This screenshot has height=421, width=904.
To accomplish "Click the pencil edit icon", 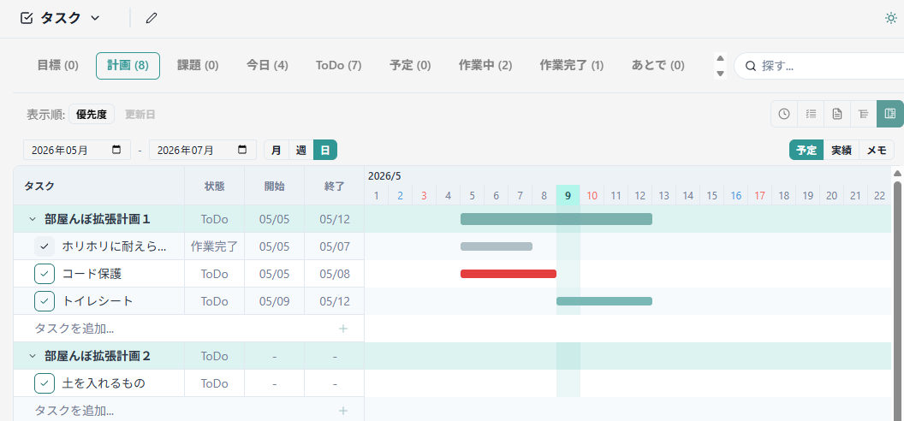I will tap(152, 18).
